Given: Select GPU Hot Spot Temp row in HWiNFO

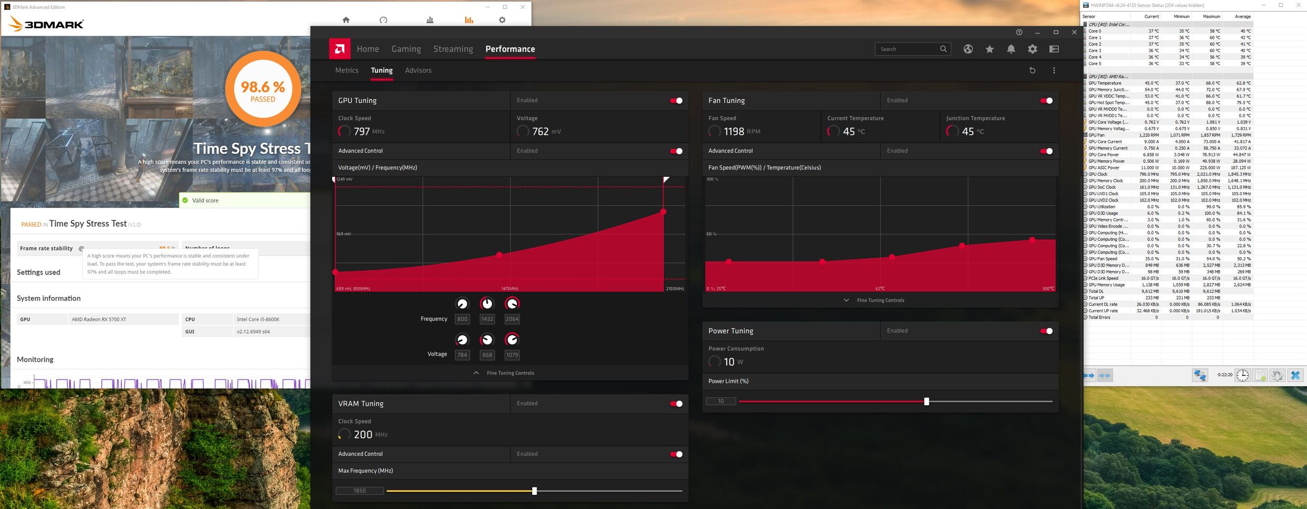Looking at the screenshot, I should (x=1168, y=103).
